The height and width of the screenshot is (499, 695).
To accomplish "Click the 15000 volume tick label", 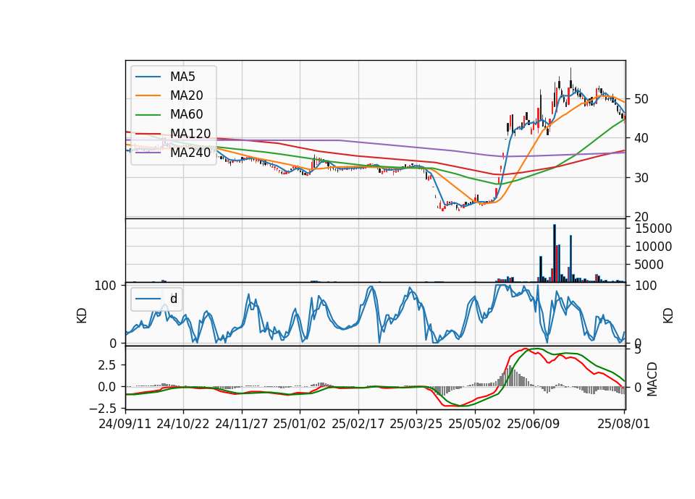I will pyautogui.click(x=653, y=229).
